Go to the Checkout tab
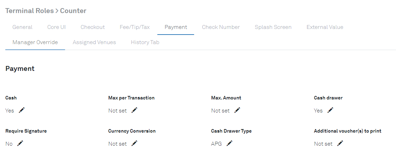 coord(93,27)
